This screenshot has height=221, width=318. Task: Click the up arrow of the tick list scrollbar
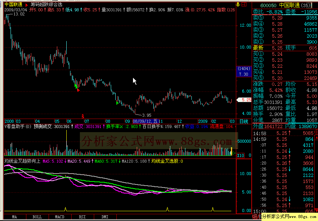pos(316,138)
